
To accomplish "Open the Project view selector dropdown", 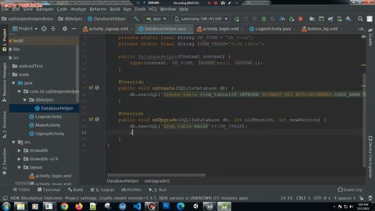I will (25, 29).
